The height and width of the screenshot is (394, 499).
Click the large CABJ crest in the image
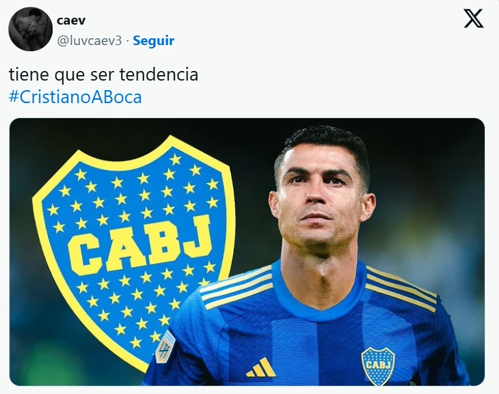[134, 251]
